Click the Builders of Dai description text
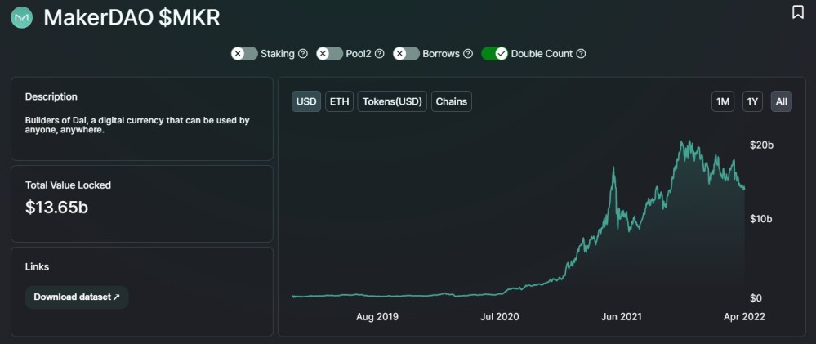The width and height of the screenshot is (816, 344). click(137, 125)
